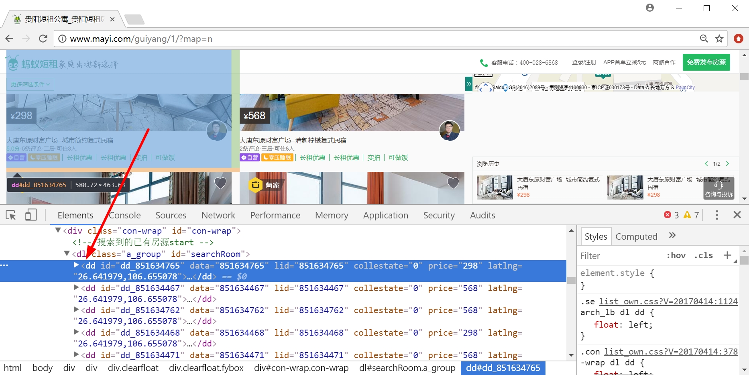The image size is (749, 375).
Task: Favorite listing with heart icon on 有家 photo
Action: coord(453,183)
